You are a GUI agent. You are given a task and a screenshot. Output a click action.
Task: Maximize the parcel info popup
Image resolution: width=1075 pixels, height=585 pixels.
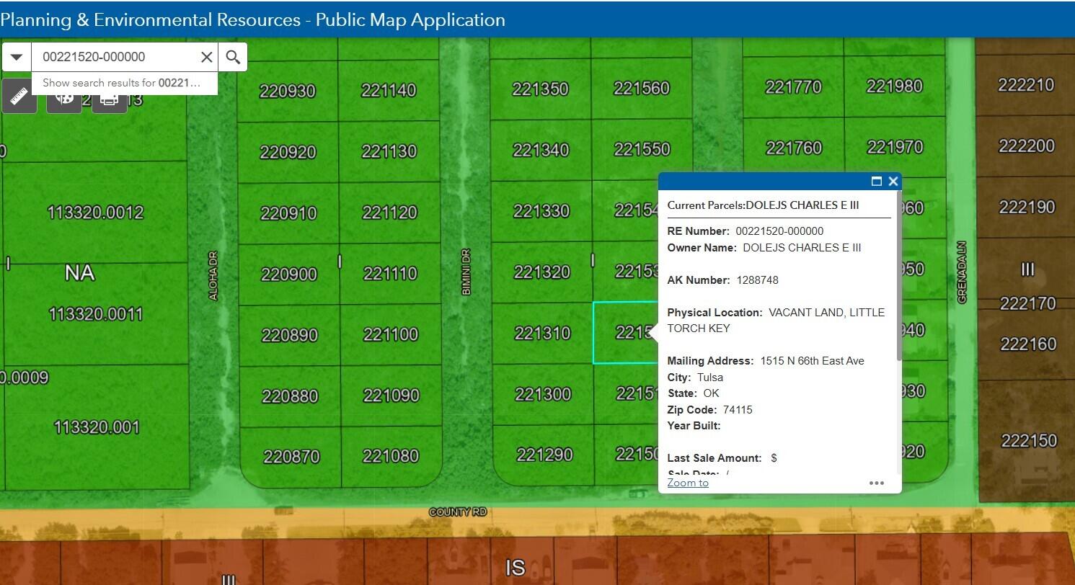coord(877,182)
